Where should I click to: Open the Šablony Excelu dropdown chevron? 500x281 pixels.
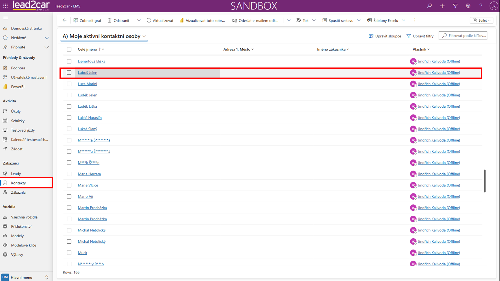(404, 20)
